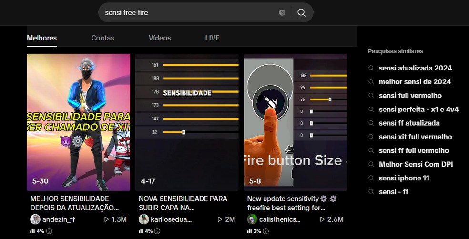Click the info icon under karllosedua
This screenshot has height=239, width=469.
click(x=157, y=231)
